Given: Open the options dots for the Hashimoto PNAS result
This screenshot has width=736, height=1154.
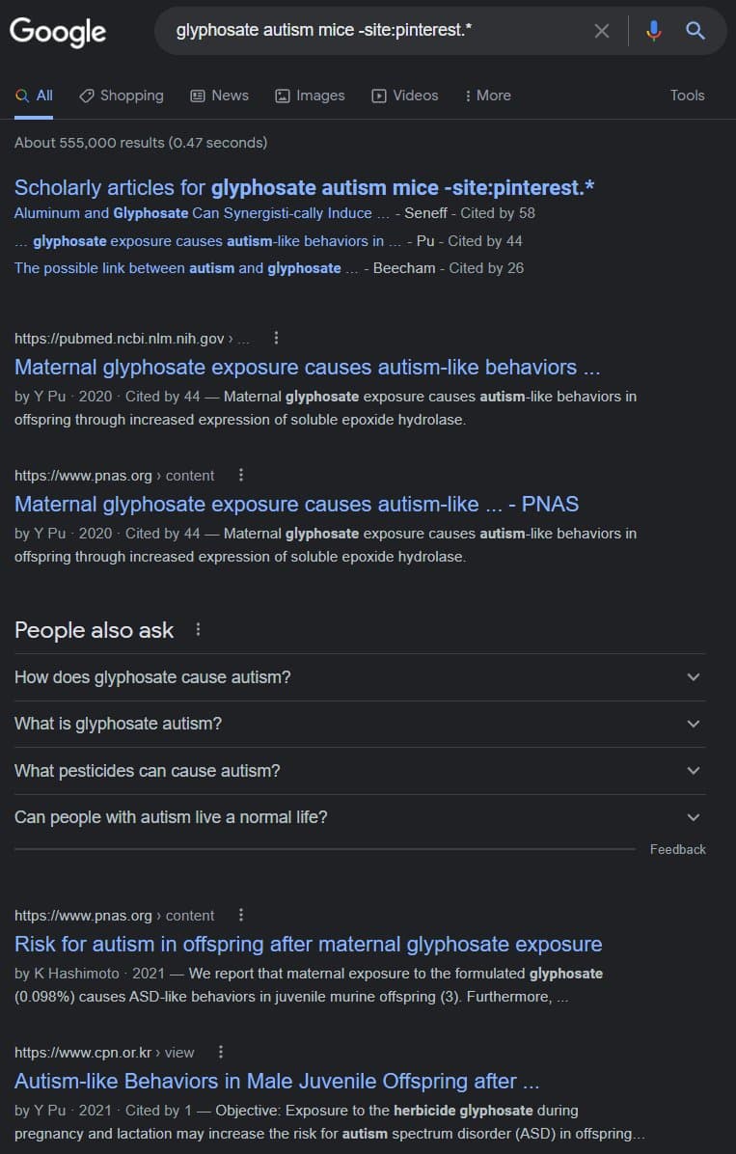Looking at the screenshot, I should point(241,915).
